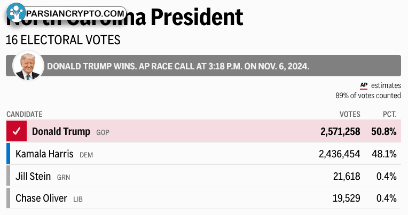The image size is (408, 215).
Task: Select the red winner checkmark icon
Action: (x=17, y=131)
